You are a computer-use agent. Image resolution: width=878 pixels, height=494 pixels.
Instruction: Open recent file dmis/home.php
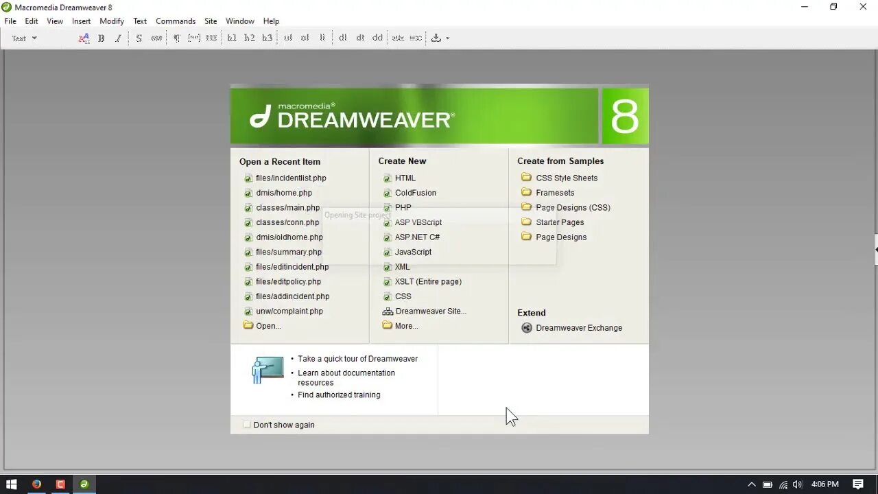[284, 193]
